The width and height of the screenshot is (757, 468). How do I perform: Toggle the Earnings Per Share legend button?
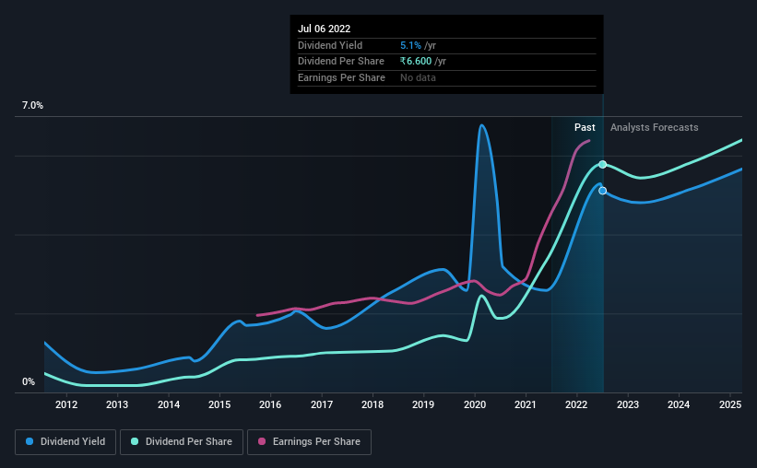click(x=309, y=442)
